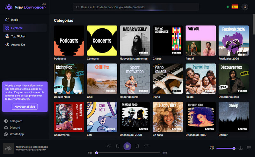This screenshot has width=255, height=157.
Task: Click the Ninguna pista seleccionada text
Action: [32, 147]
